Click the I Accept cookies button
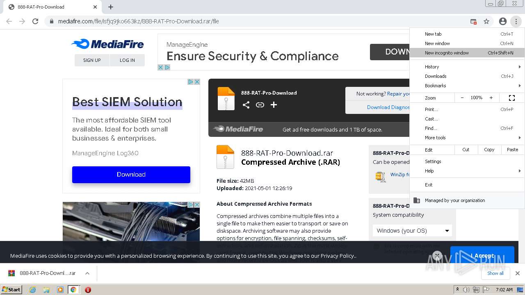The image size is (525, 295). pos(482,255)
